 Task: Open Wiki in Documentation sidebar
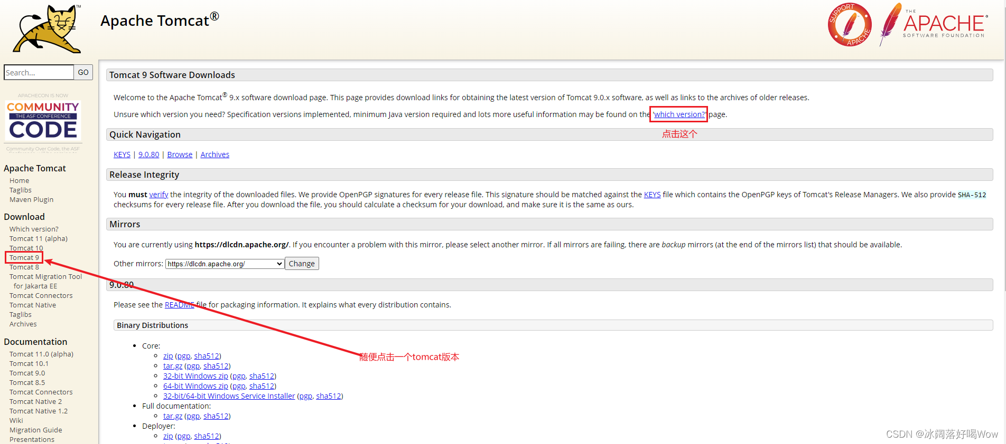pyautogui.click(x=16, y=421)
